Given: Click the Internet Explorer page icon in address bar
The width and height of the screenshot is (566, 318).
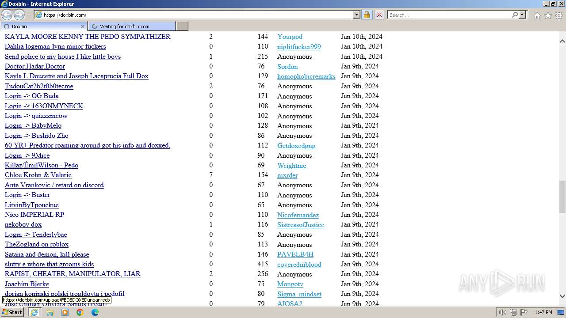Looking at the screenshot, I should click(38, 15).
